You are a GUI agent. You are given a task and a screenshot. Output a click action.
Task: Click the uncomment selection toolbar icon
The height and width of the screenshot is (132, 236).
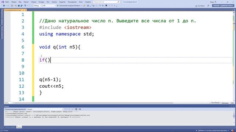tap(103, 6)
